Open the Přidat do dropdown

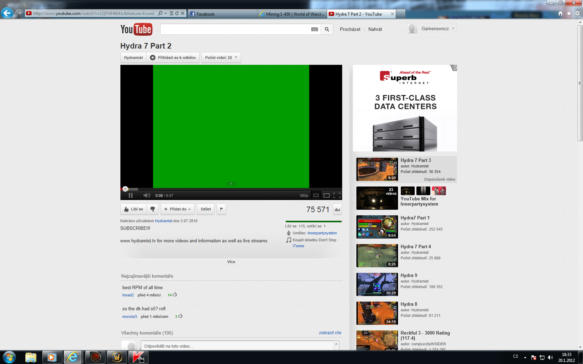coord(178,209)
